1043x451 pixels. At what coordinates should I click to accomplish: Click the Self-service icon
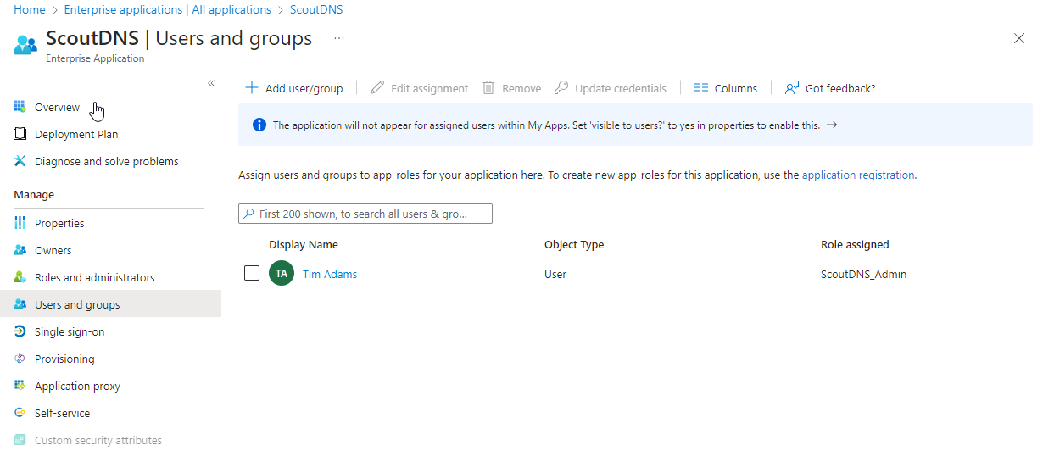20,413
